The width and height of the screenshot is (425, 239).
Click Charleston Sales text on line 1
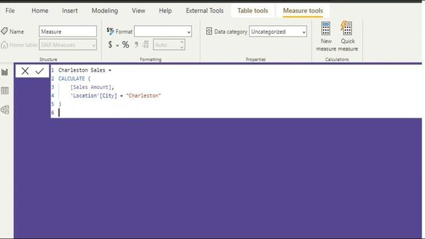(x=82, y=70)
